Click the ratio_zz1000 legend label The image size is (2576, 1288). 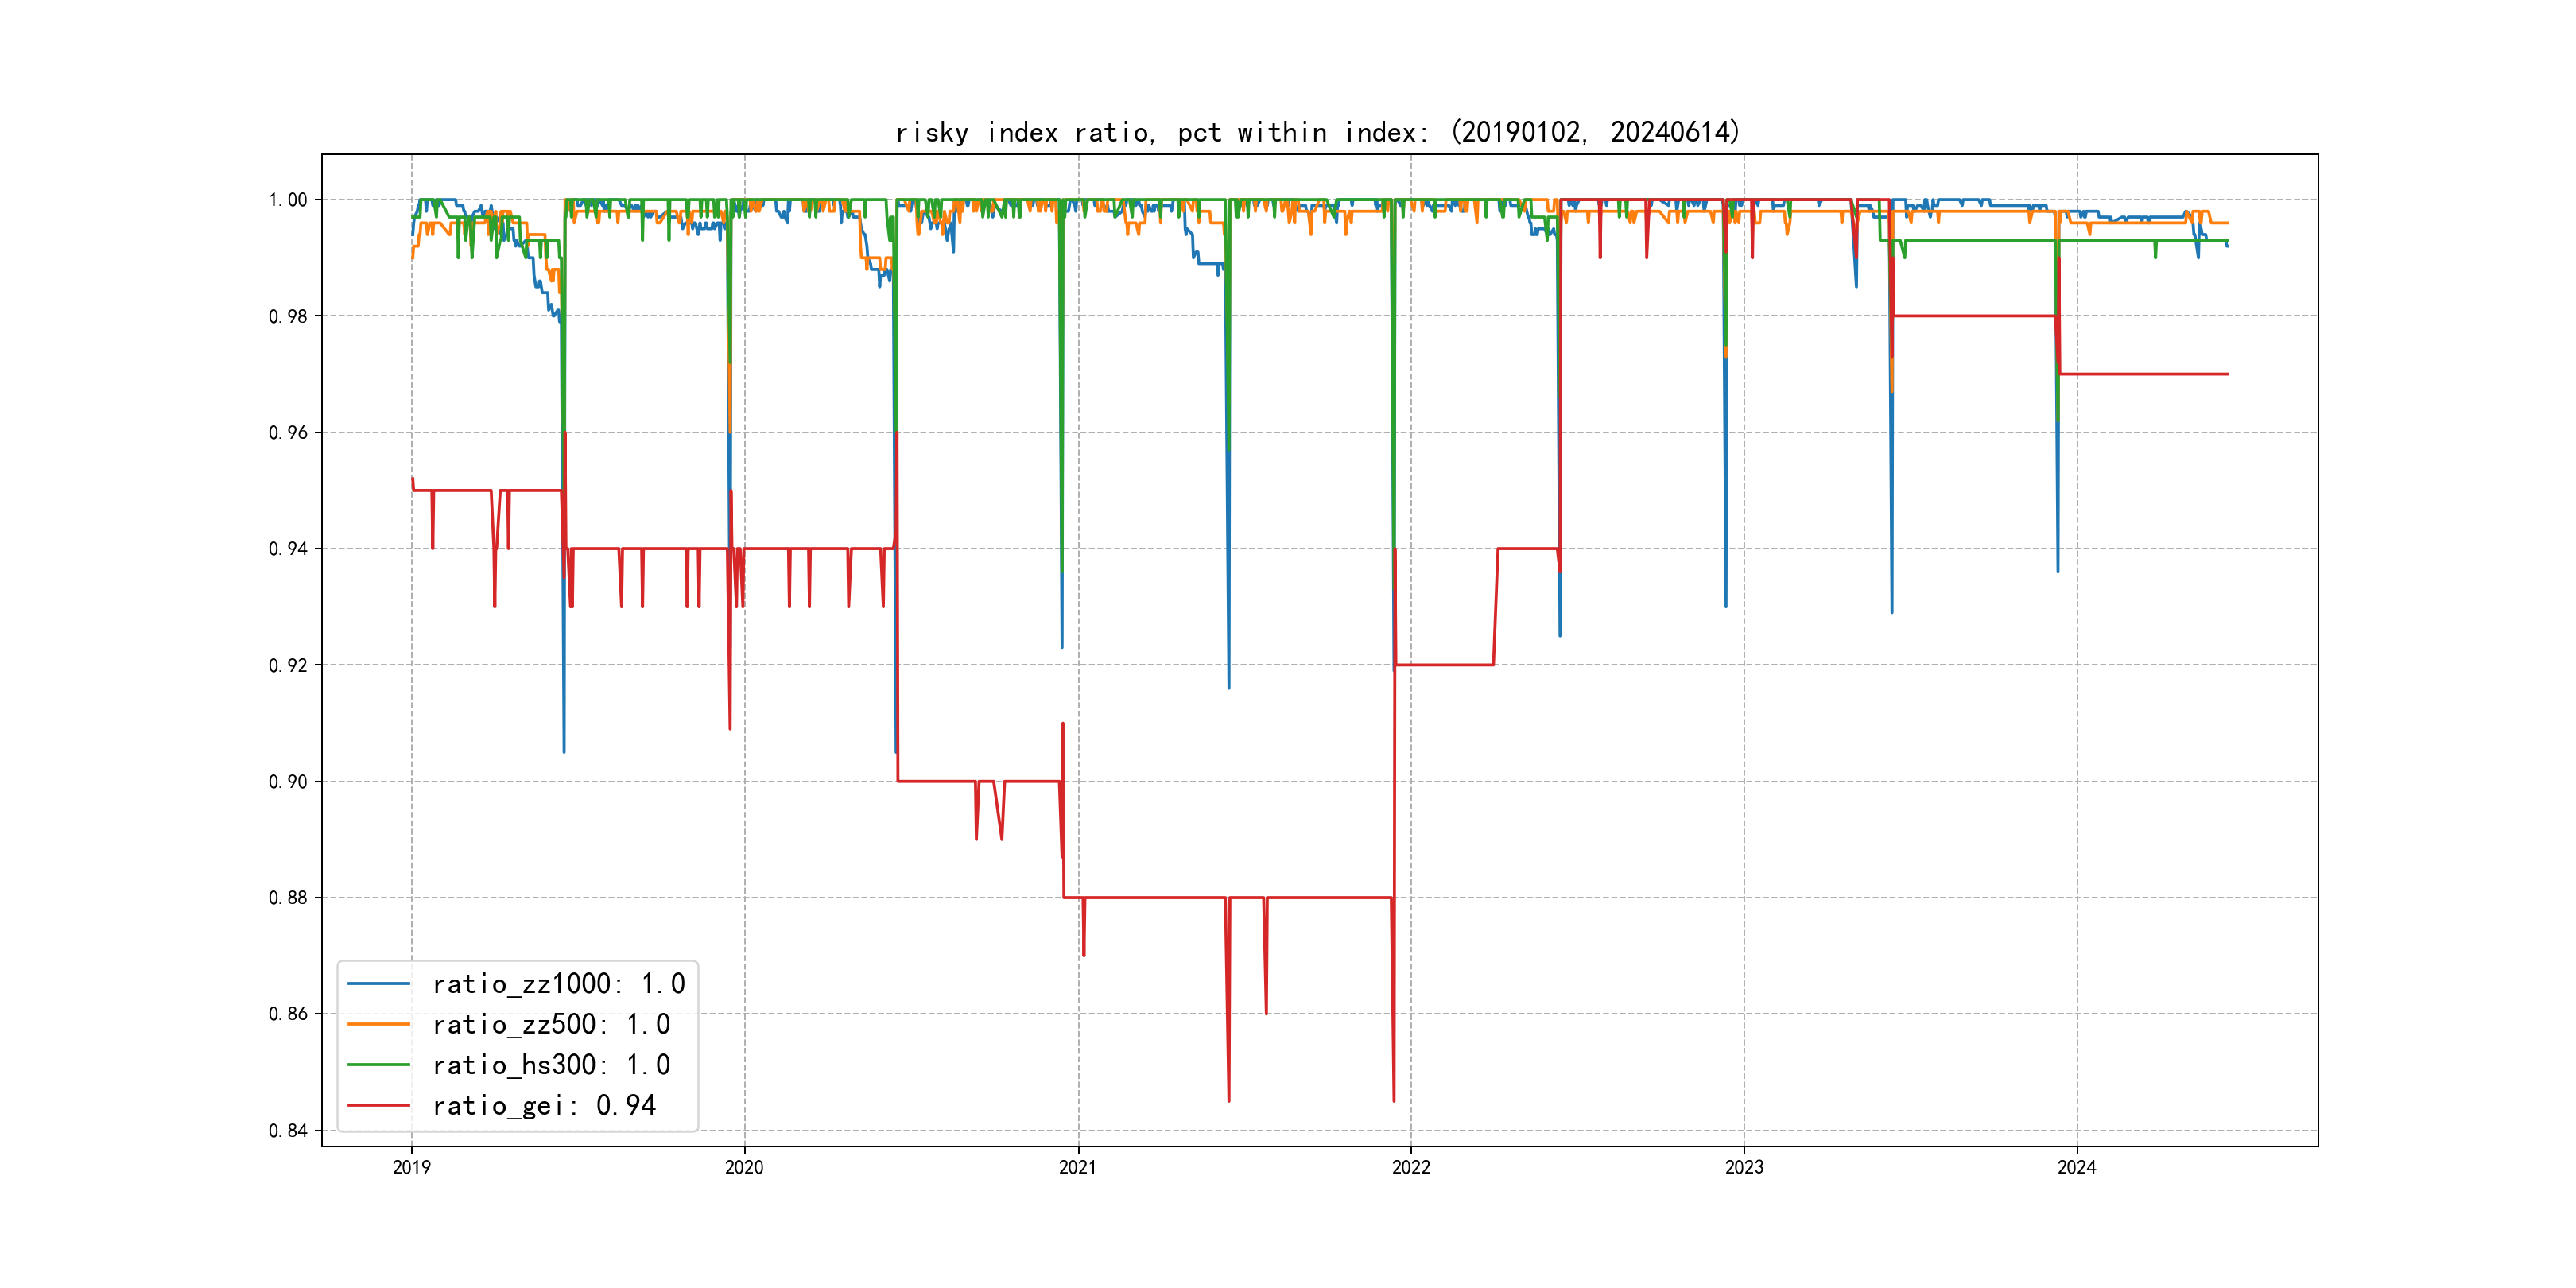[x=558, y=984]
